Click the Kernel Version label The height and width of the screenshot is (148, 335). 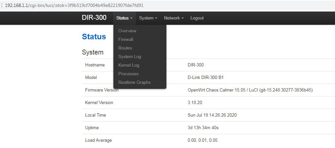[99, 102]
